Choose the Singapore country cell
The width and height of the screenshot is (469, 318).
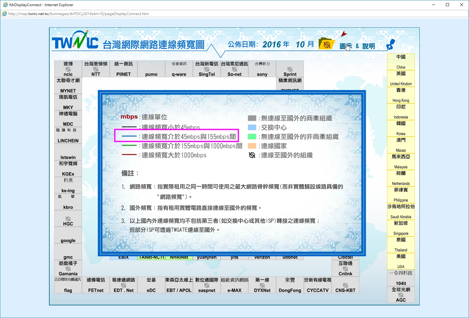pyautogui.click(x=401, y=228)
